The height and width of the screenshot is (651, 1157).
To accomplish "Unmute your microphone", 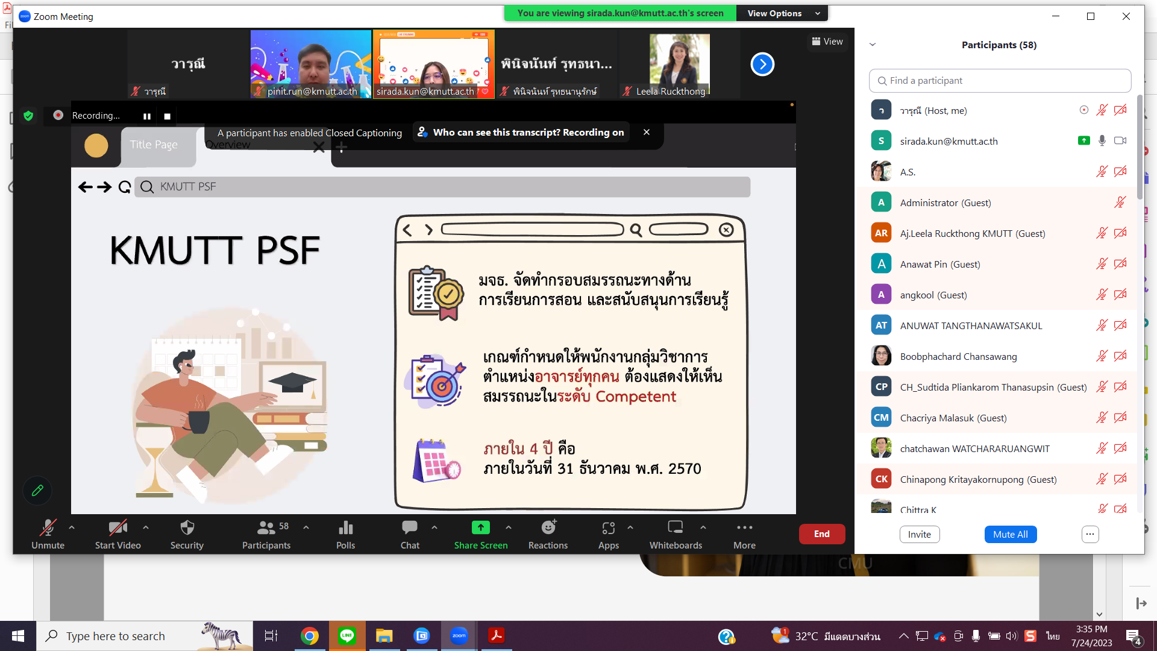I will point(48,533).
